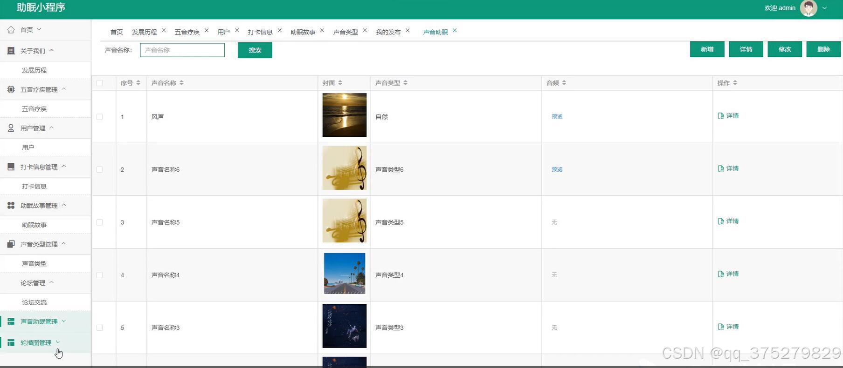Collapse the 助眠故事管理 sidebar group
843x368 pixels.
pos(64,205)
